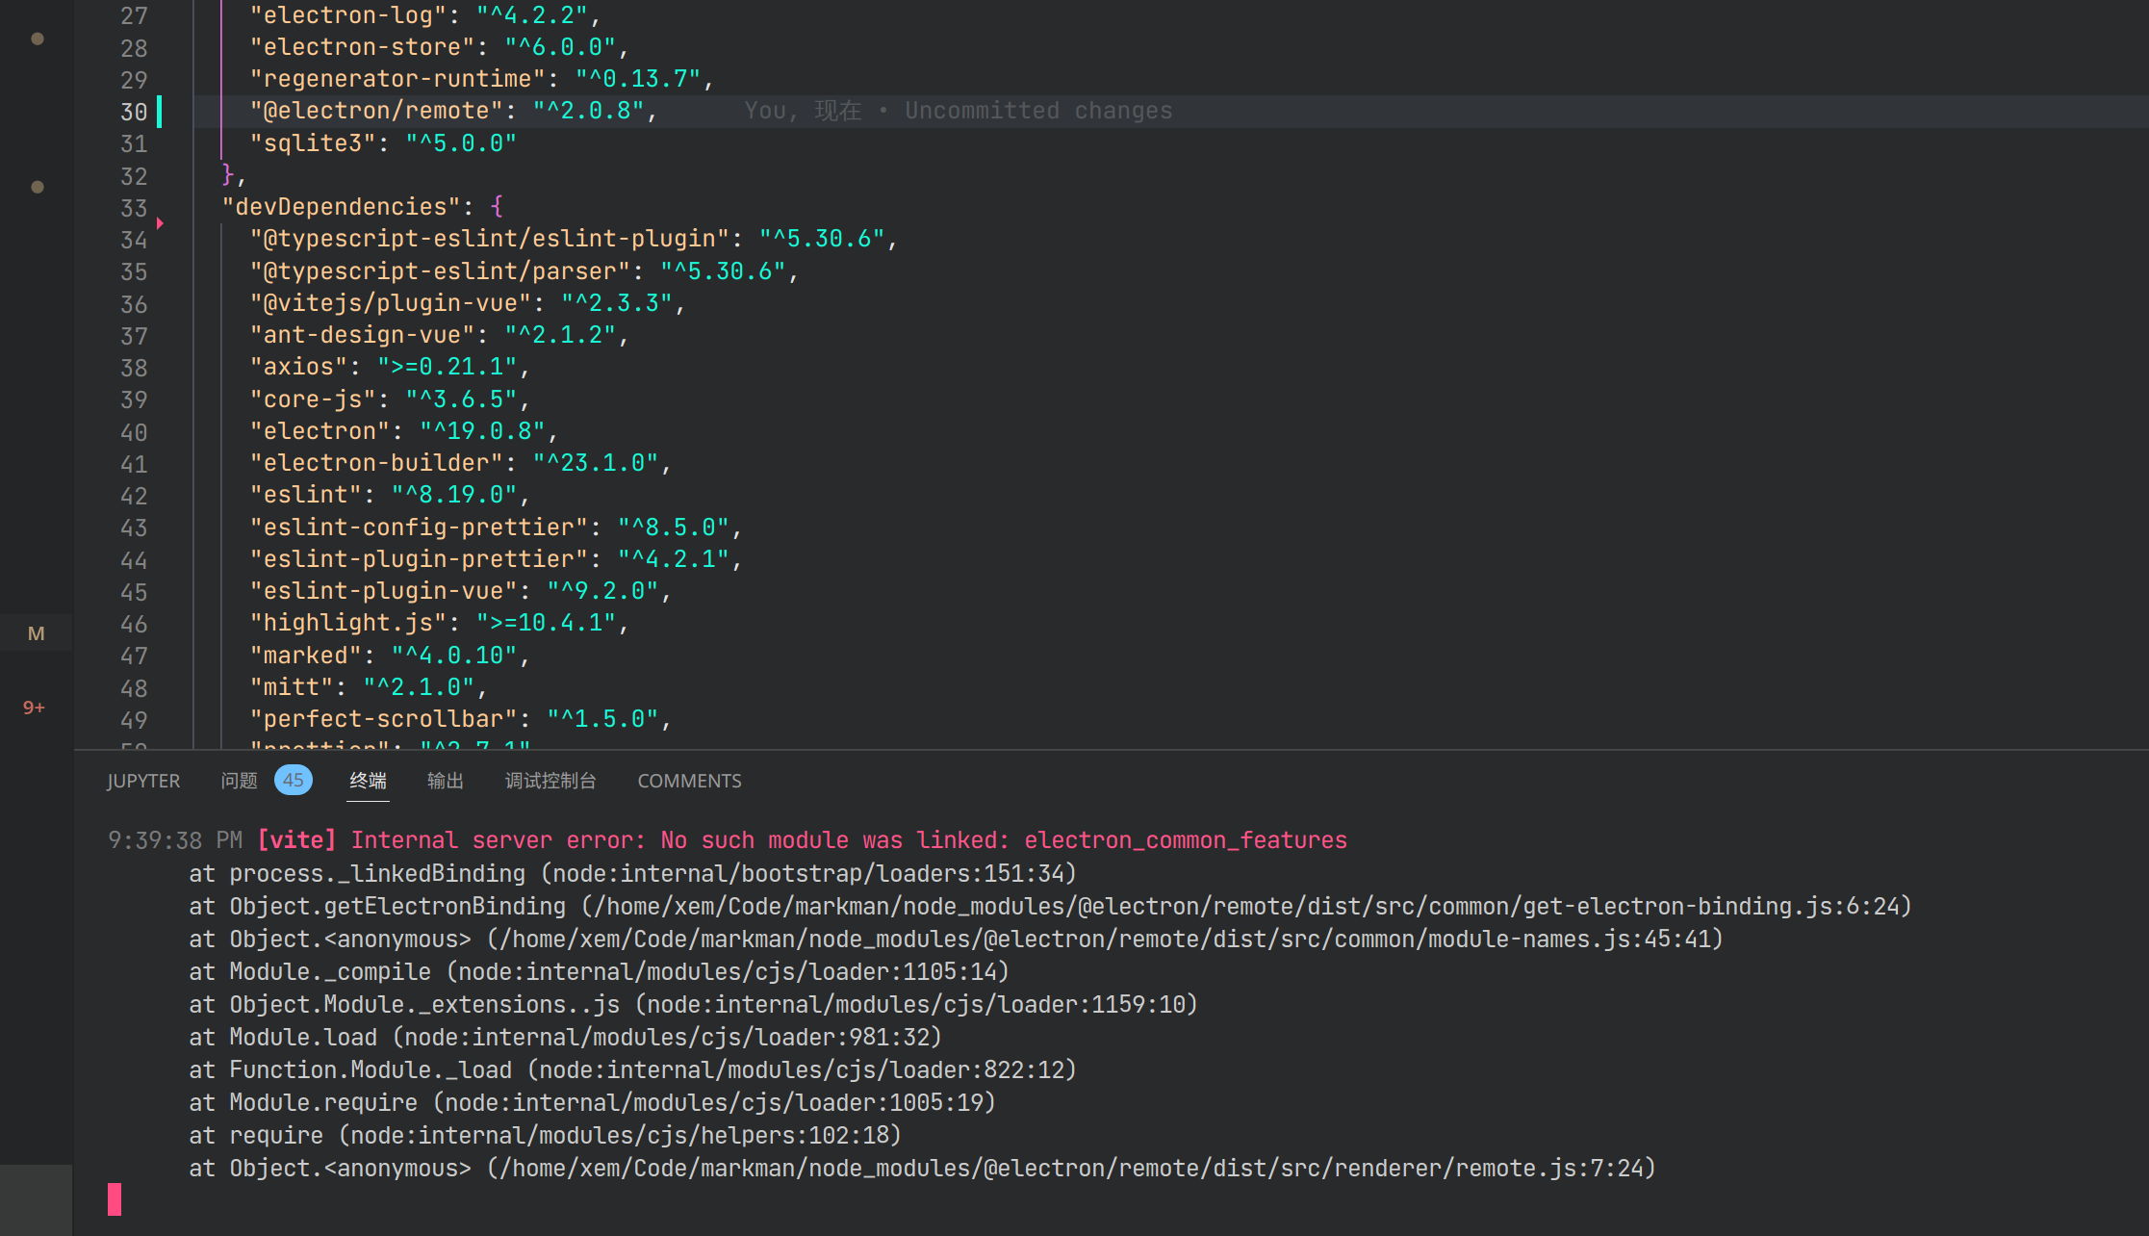Switch to the 输出 panel tab
The height and width of the screenshot is (1236, 2149).
445,780
